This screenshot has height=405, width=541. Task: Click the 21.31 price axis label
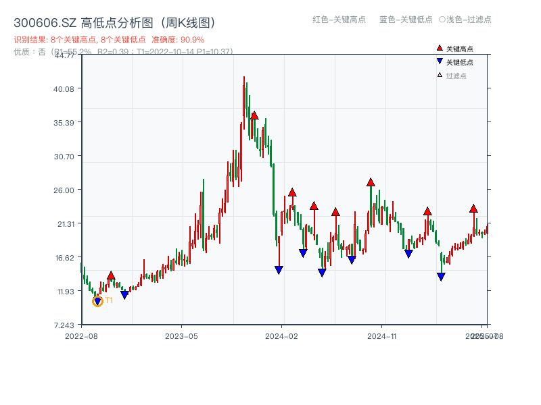click(66, 224)
